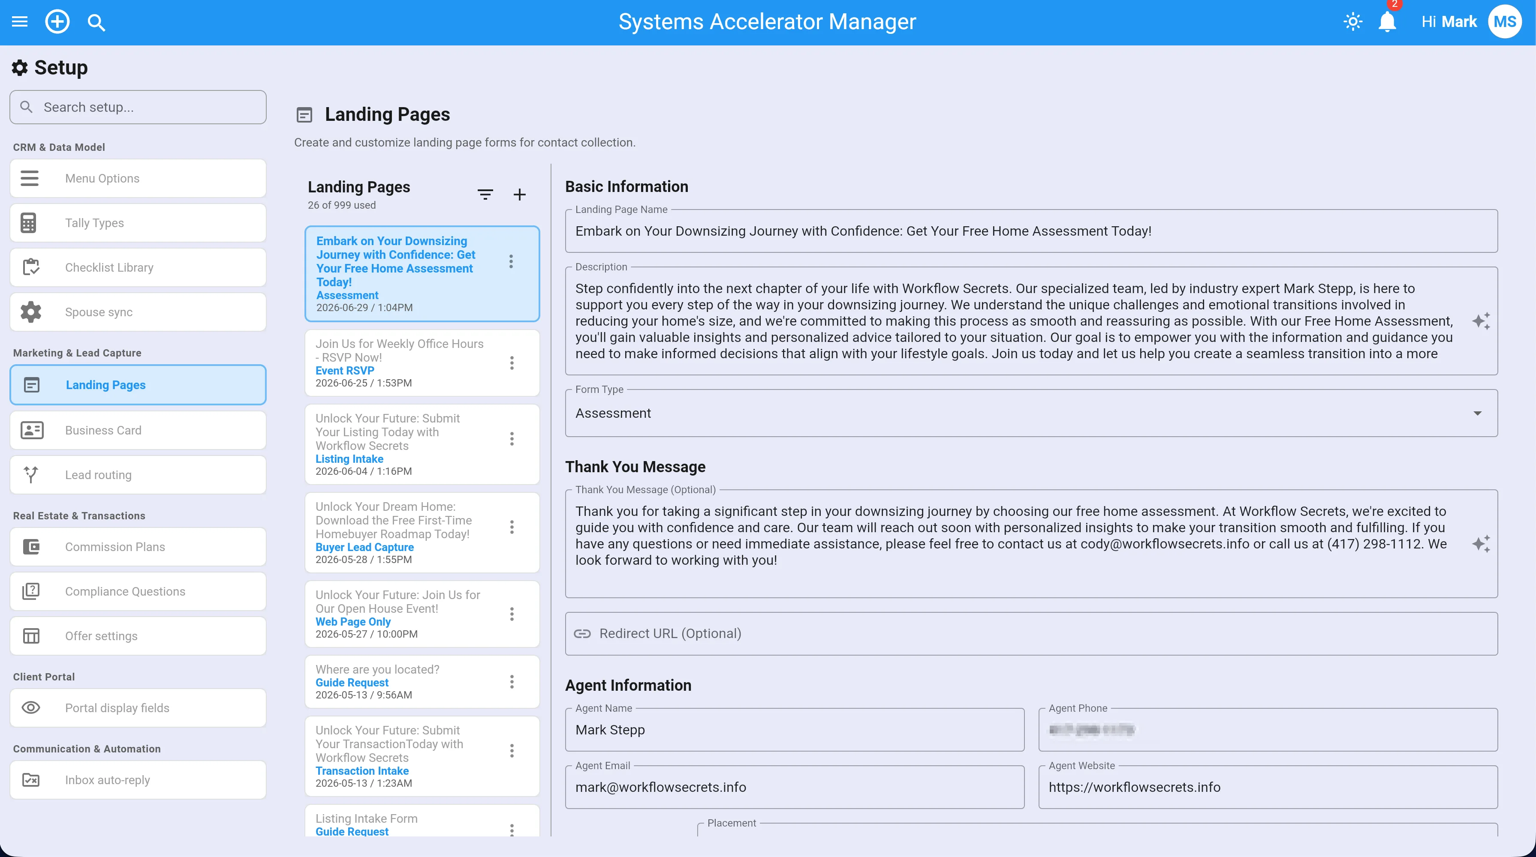The height and width of the screenshot is (857, 1536).
Task: Open Tally Types setup section
Action: click(x=138, y=223)
